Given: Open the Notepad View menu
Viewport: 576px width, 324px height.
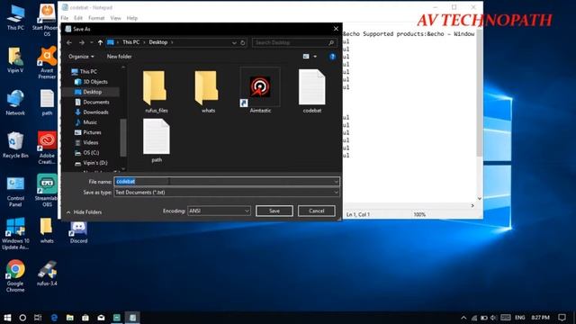Looking at the screenshot, I should click(x=115, y=18).
